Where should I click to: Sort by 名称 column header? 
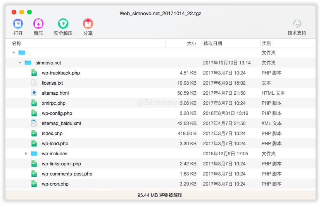click(x=17, y=43)
